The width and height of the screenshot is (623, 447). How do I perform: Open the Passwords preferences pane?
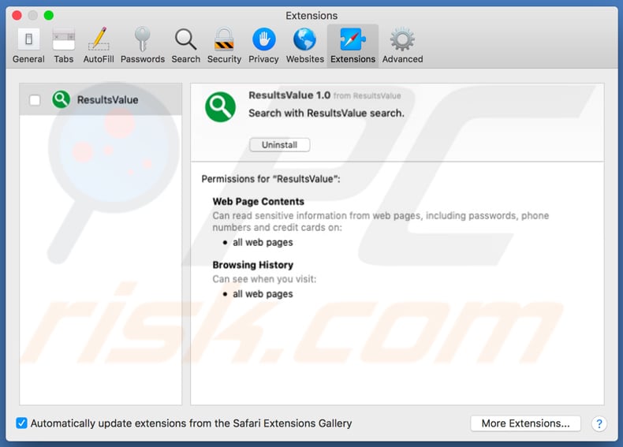[x=143, y=46]
